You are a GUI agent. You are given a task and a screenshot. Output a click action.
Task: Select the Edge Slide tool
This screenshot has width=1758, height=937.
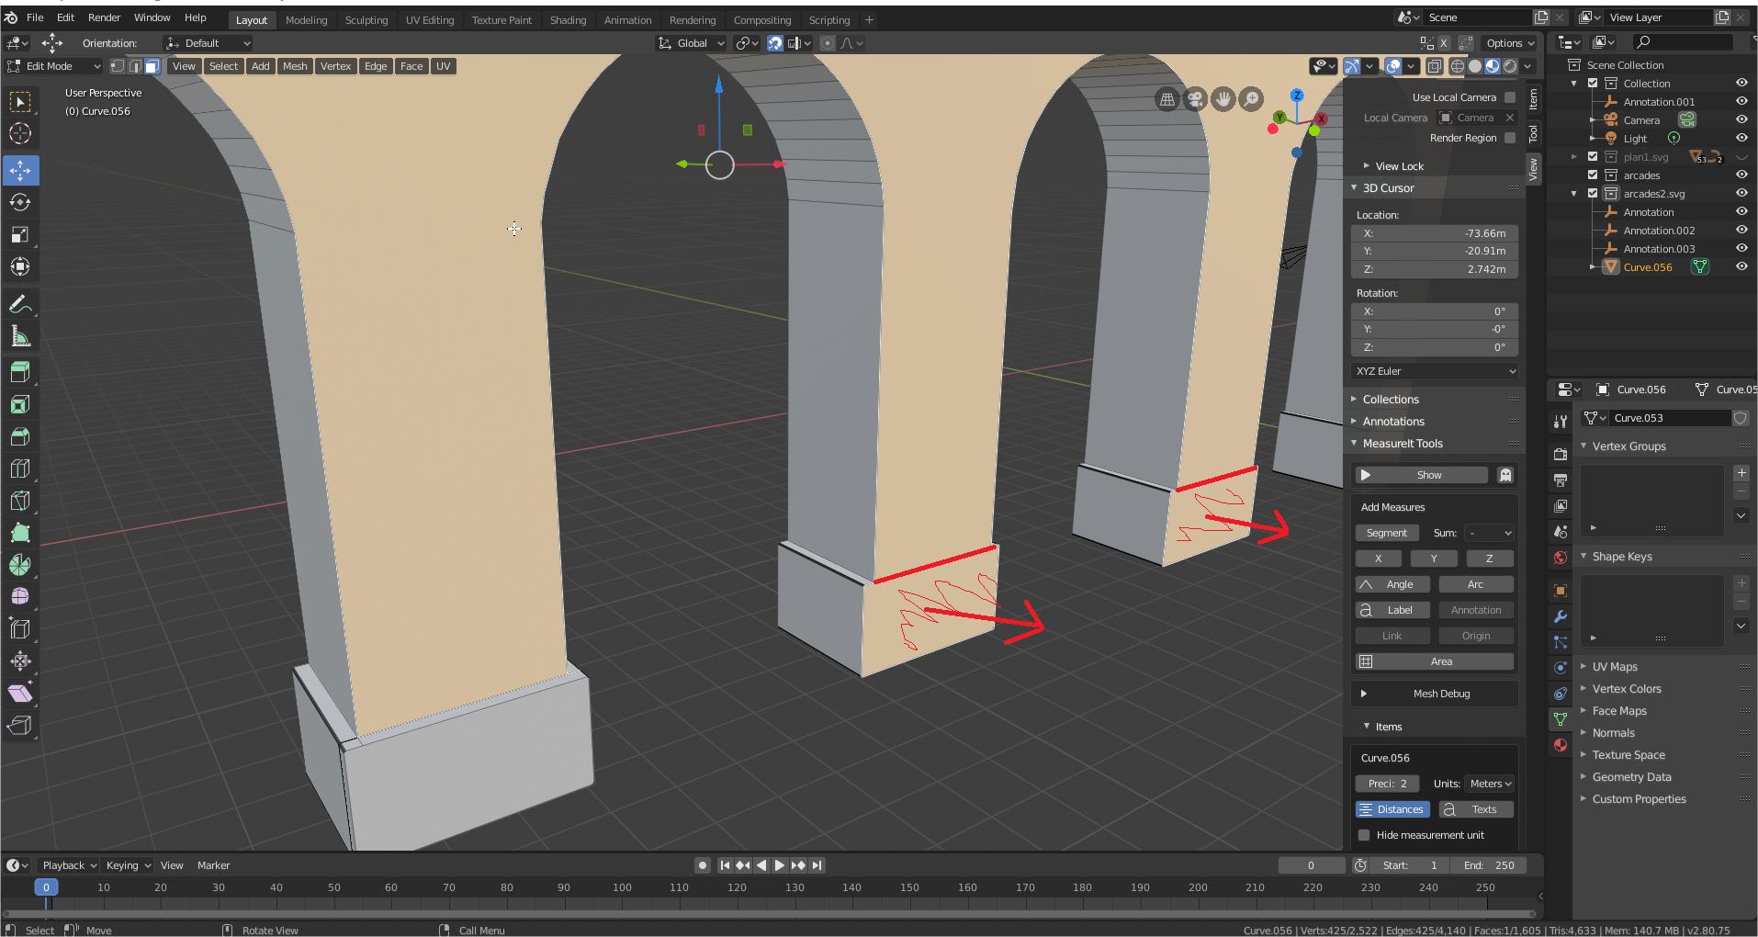tap(20, 629)
